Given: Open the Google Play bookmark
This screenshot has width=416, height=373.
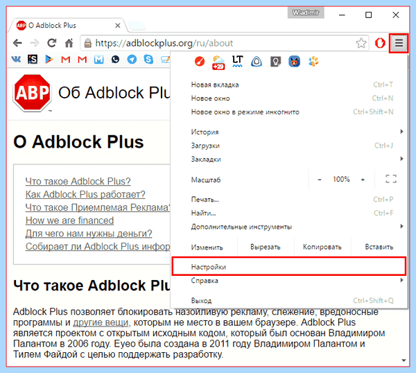Looking at the screenshot, I should (49, 59).
